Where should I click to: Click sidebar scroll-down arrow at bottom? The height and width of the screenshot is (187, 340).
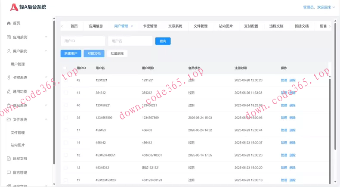(54, 184)
